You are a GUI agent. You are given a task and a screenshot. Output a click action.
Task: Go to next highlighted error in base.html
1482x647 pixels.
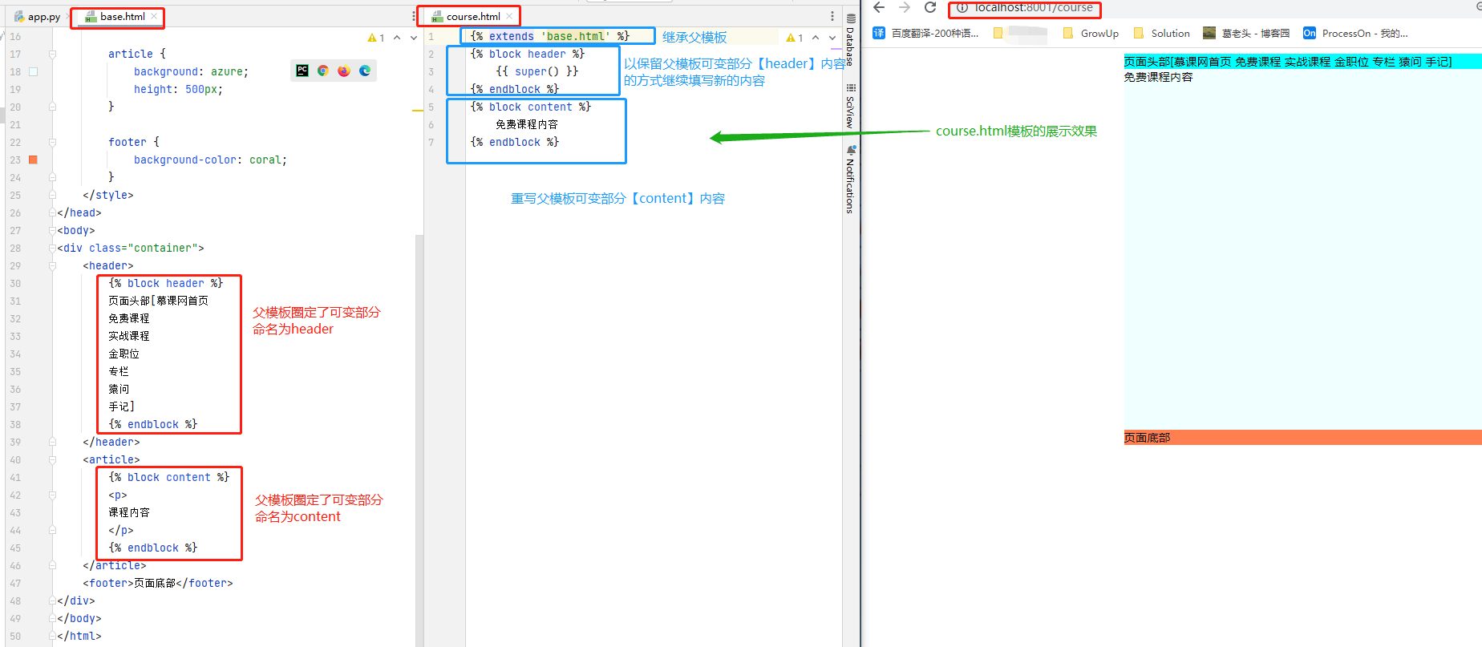point(414,38)
